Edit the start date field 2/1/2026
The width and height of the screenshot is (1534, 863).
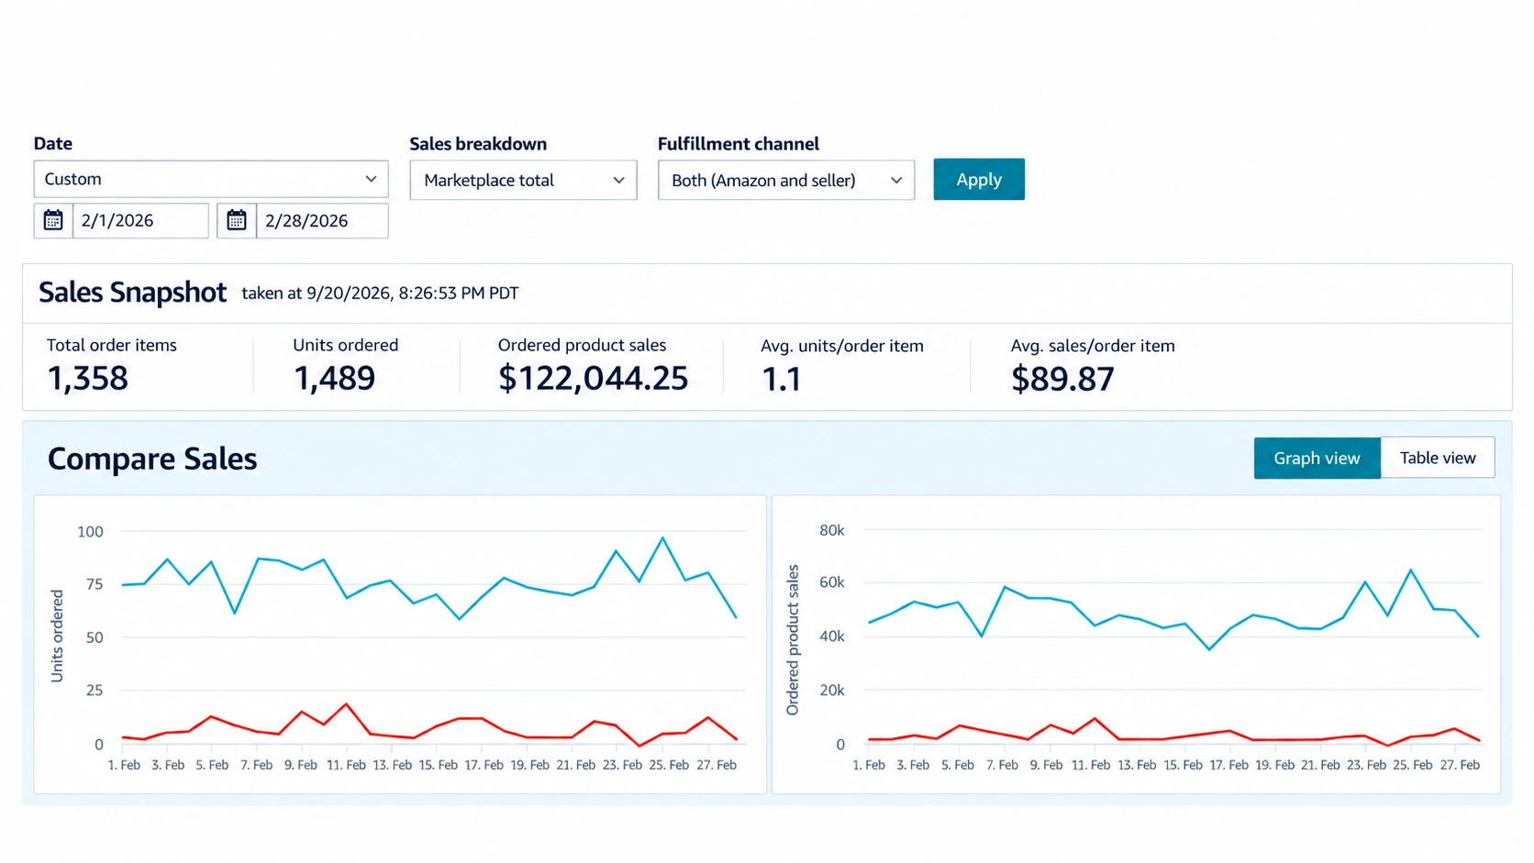click(x=140, y=220)
